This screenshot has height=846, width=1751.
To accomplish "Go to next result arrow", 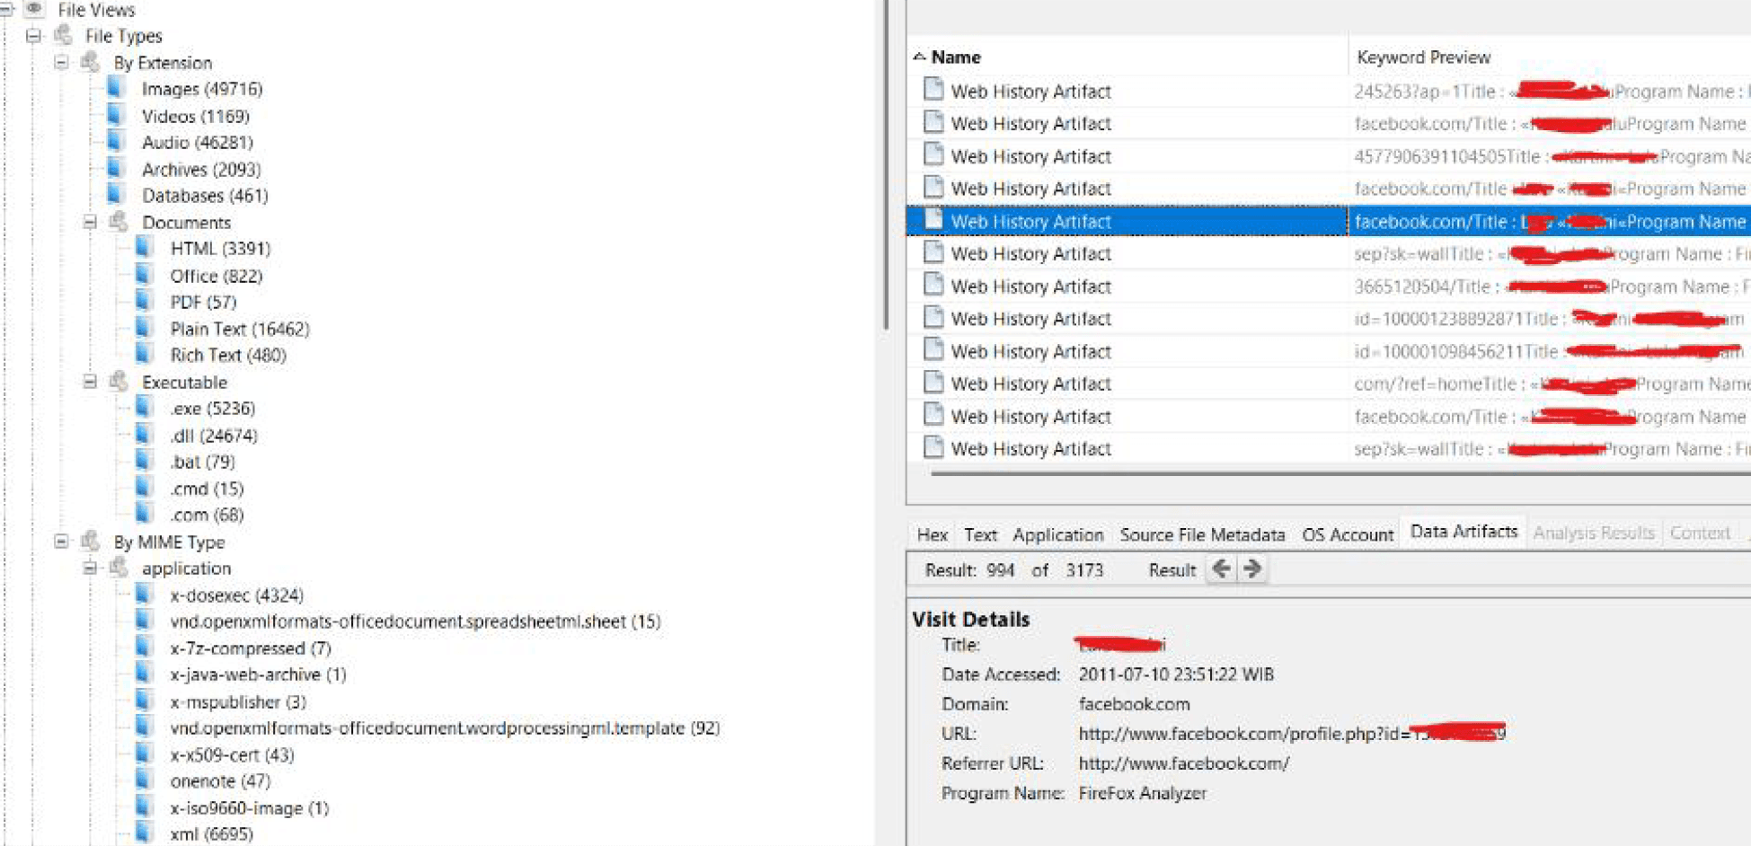I will coord(1252,568).
